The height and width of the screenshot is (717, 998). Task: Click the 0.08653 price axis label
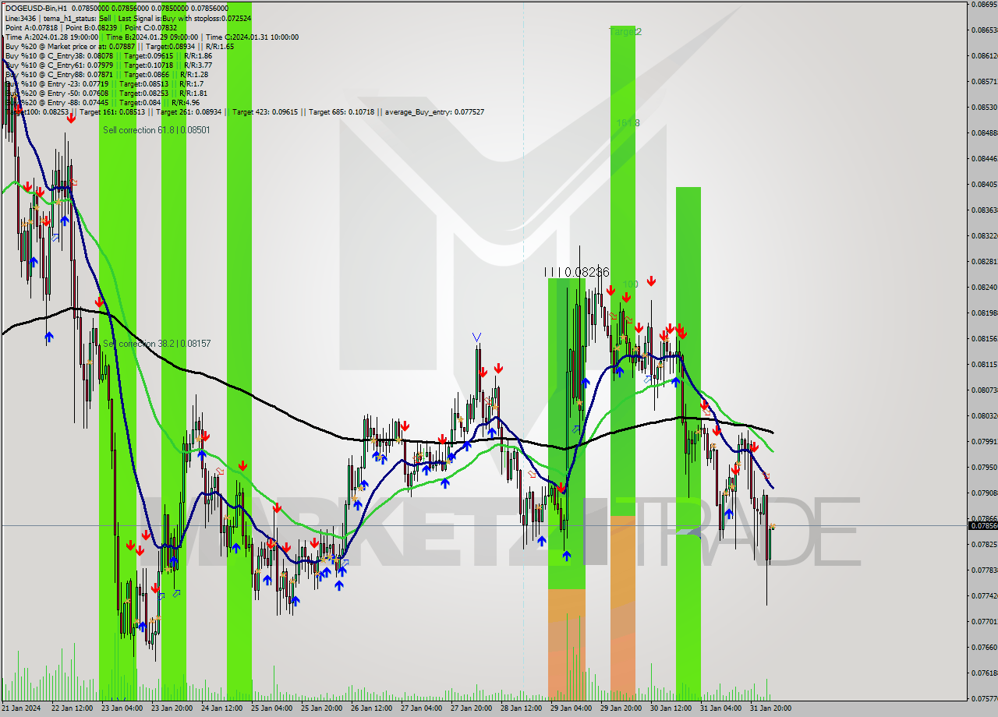point(984,30)
